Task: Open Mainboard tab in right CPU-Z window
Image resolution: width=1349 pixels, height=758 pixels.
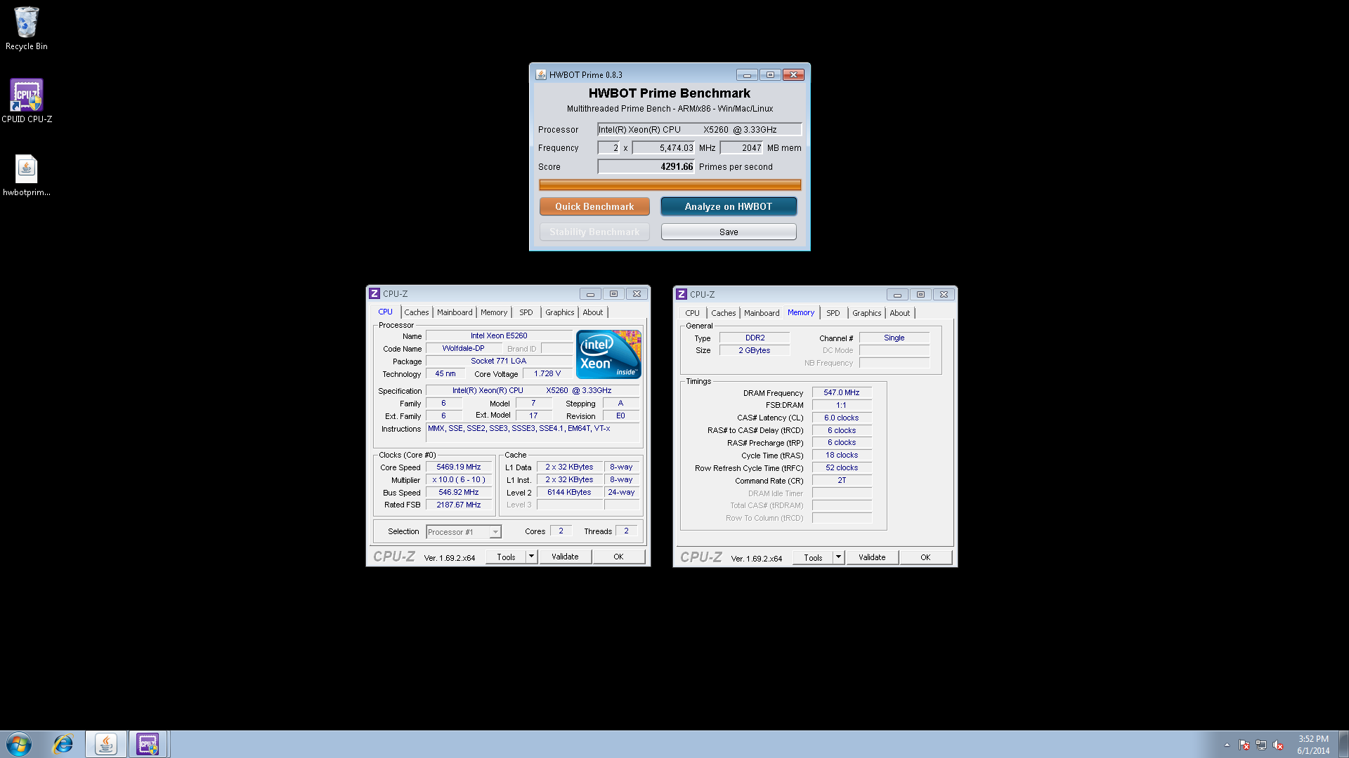Action: 762,313
